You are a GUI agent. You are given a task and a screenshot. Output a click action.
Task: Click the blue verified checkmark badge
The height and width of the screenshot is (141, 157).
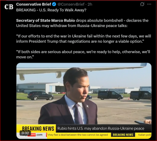[x=54, y=4]
